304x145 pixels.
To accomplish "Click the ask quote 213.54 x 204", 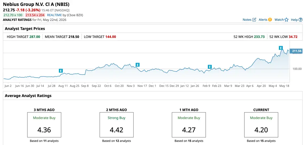I will pos(35,15).
